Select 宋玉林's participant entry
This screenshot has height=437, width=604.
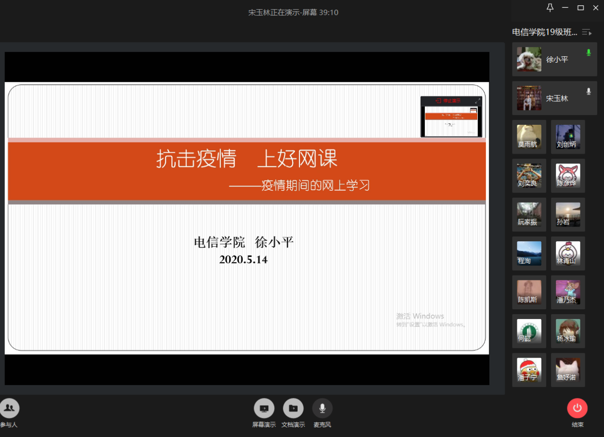tap(554, 98)
